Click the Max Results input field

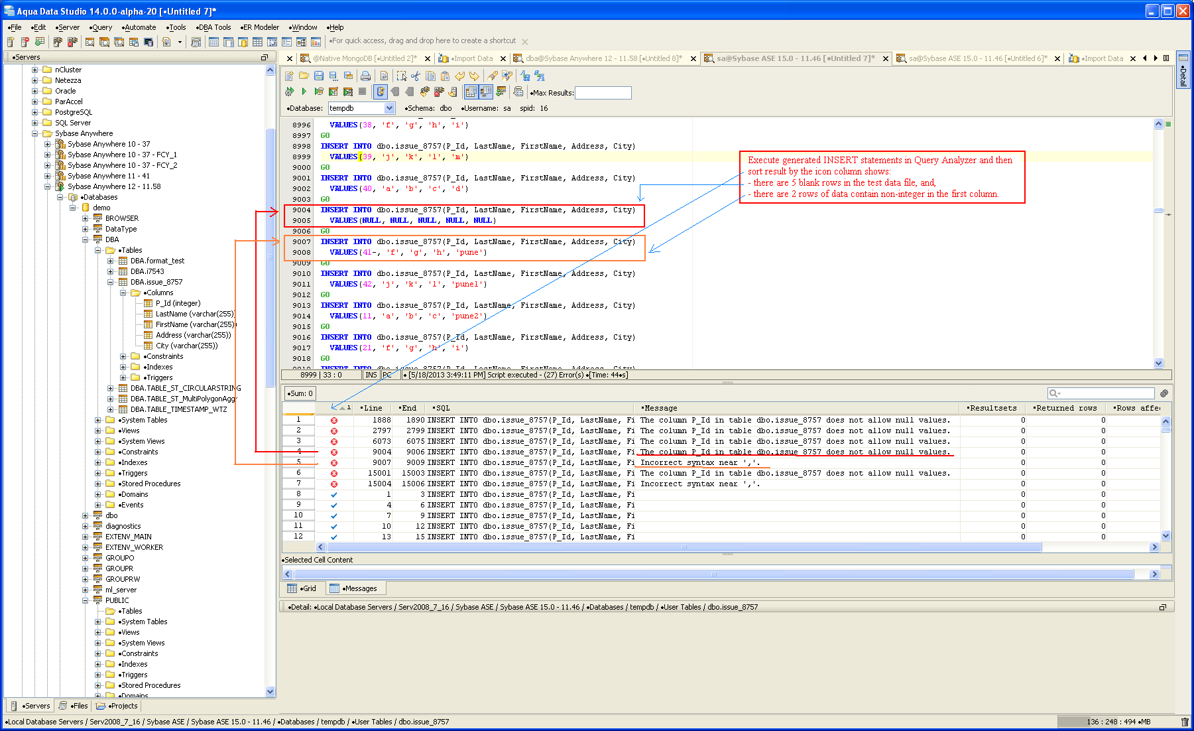coord(603,93)
